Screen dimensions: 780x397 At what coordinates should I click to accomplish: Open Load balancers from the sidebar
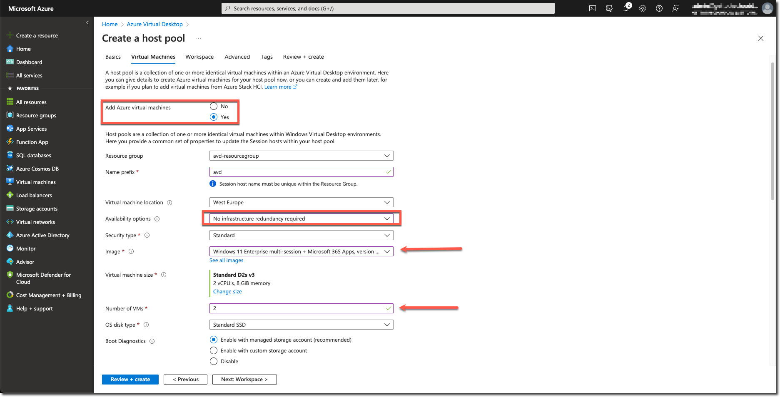point(34,195)
